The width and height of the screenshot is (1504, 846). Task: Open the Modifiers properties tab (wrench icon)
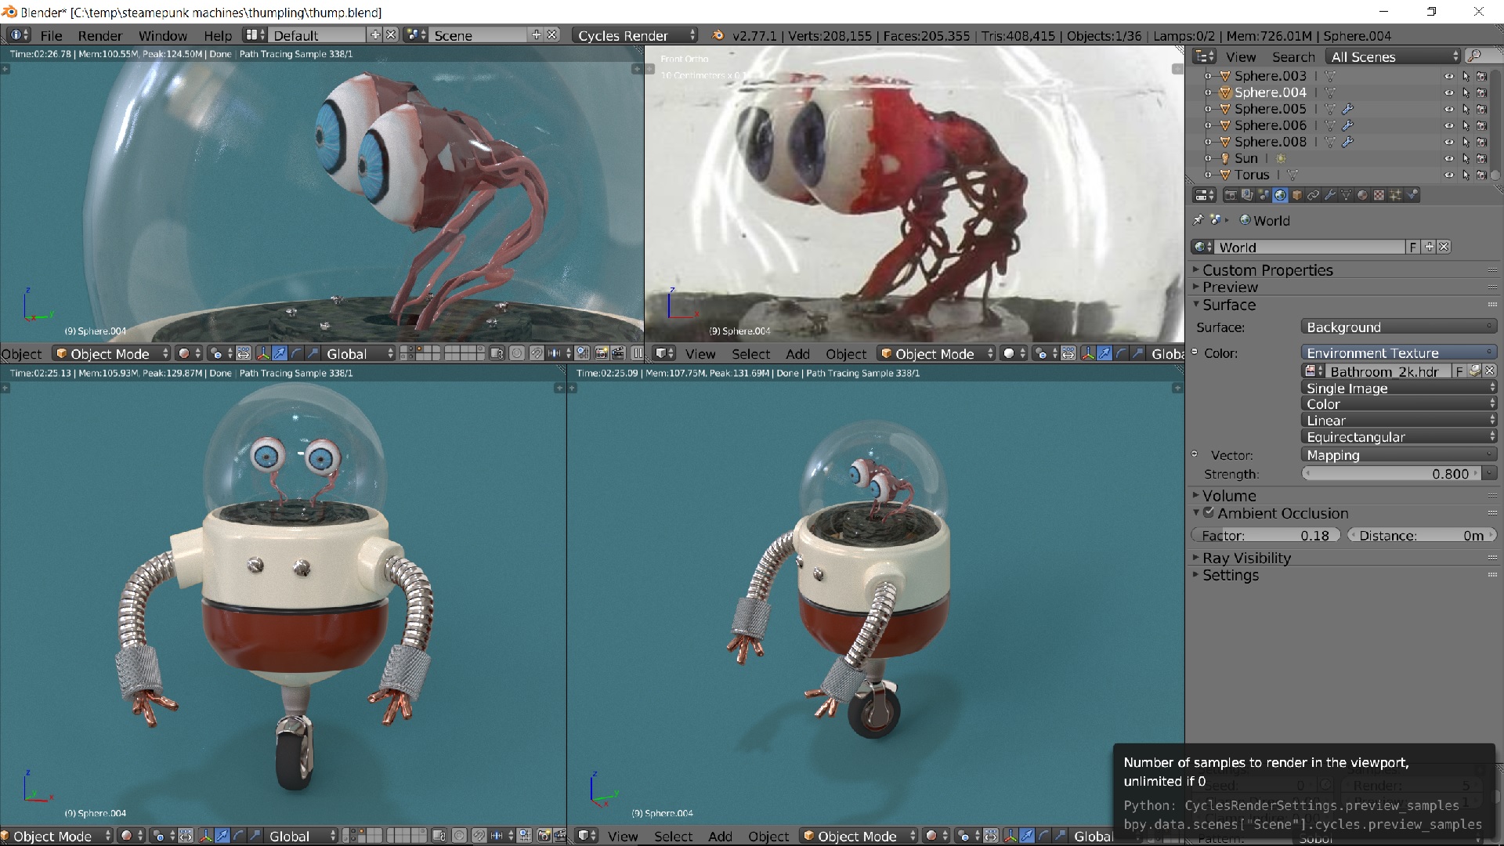point(1329,195)
